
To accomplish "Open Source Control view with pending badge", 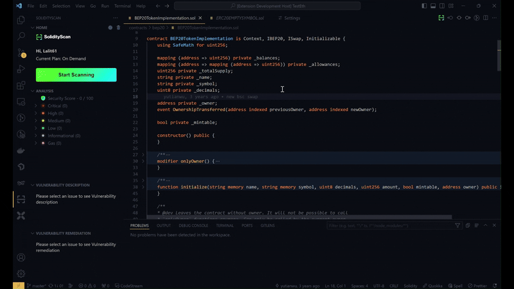I will tap(21, 52).
